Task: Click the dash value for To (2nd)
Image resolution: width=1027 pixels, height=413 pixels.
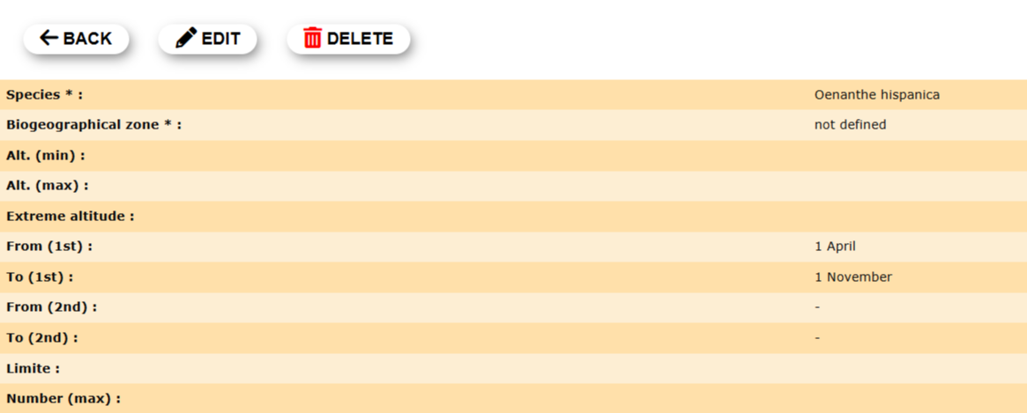Action: pyautogui.click(x=817, y=337)
